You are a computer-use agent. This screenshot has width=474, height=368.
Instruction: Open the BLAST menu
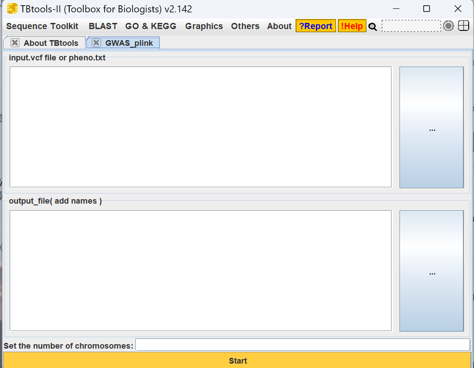[103, 26]
